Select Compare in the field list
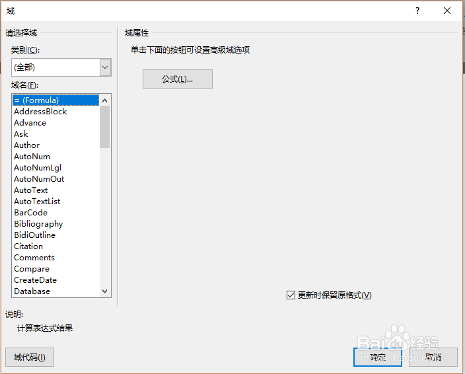This screenshot has height=374, width=465. 55,269
